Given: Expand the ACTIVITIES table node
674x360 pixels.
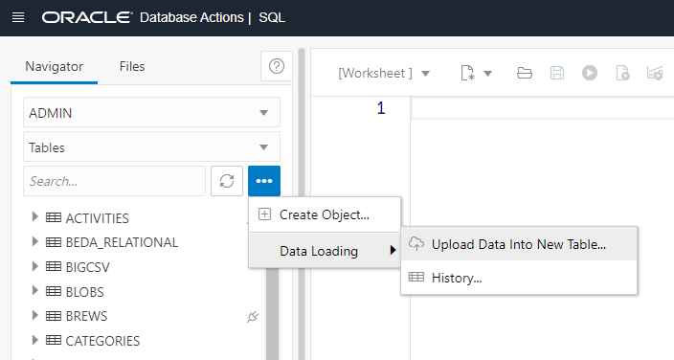Looking at the screenshot, I should pyautogui.click(x=35, y=217).
